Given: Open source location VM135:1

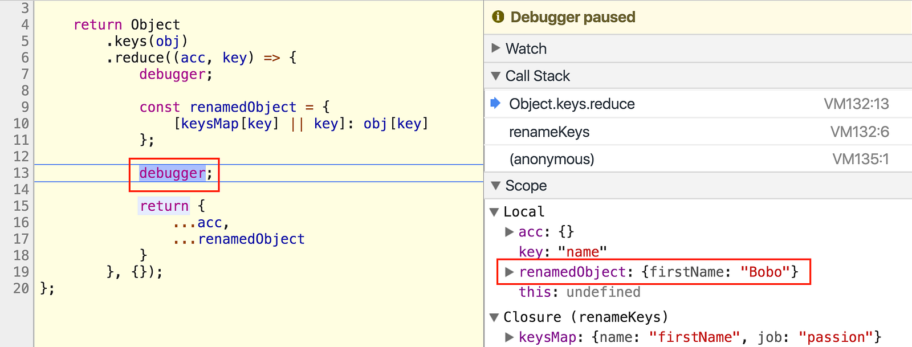Looking at the screenshot, I should click(x=861, y=159).
